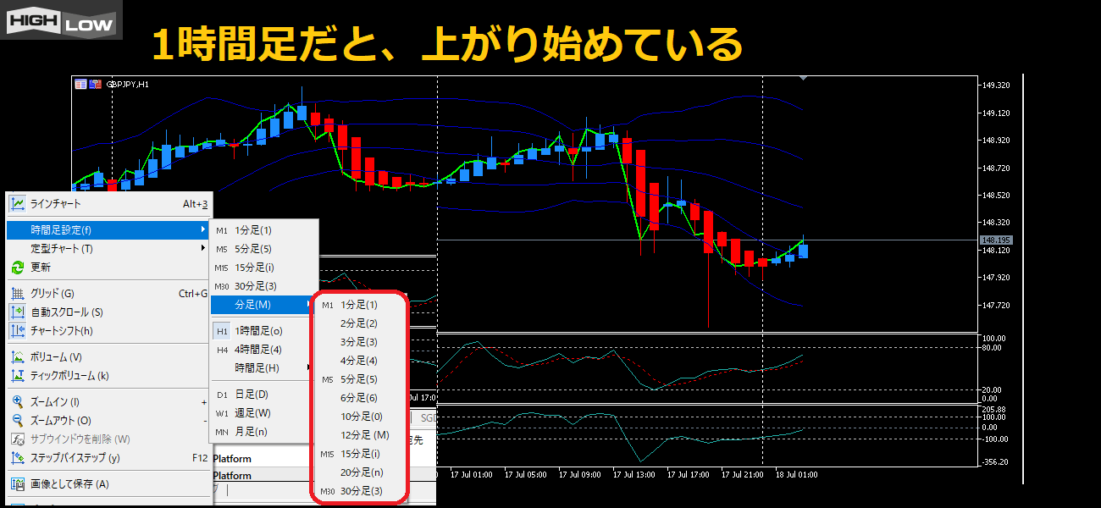Click the grid icon next to グリッド
The image size is (1101, 508).
click(18, 294)
